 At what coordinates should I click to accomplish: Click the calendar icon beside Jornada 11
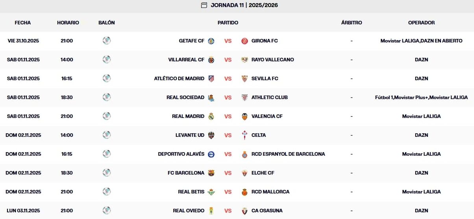click(204, 6)
